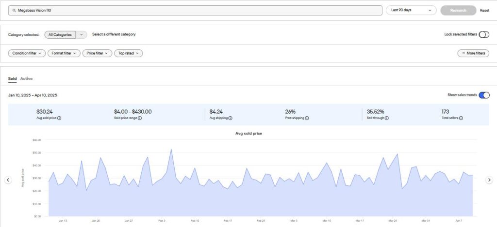Screen dimensions: 497x227
Task: Click the Megabass Vision 110 search field
Action: (195, 11)
